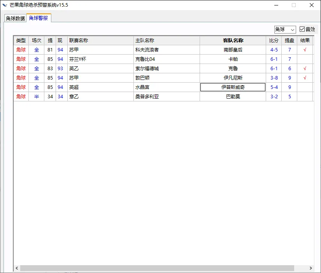Click the result check mark in 索尔福德城 row
Image resolution: width=321 pixels, height=273 pixels.
pyautogui.click(x=305, y=69)
